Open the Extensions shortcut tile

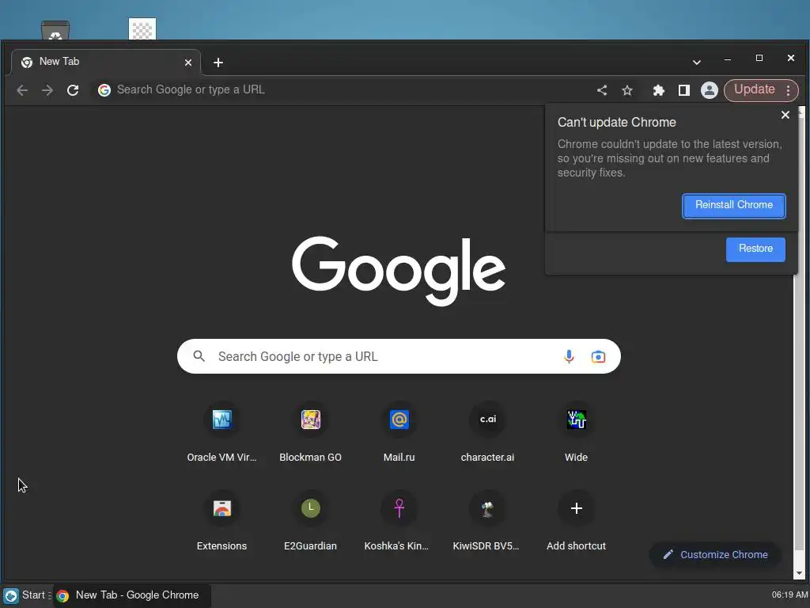pos(221,521)
